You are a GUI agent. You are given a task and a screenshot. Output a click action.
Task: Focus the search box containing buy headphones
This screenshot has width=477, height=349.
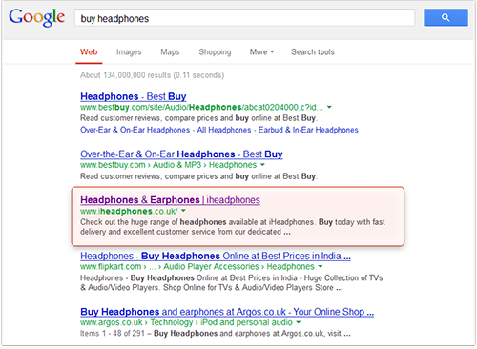pyautogui.click(x=244, y=18)
